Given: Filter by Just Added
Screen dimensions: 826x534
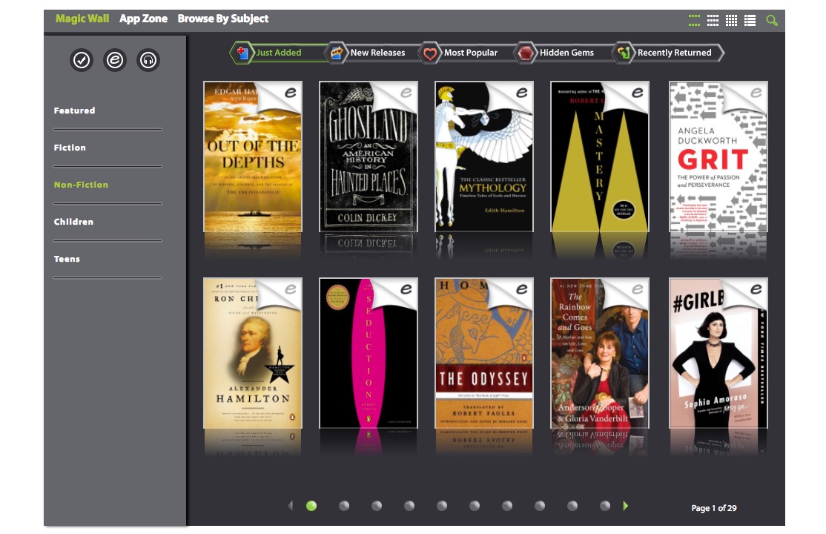Looking at the screenshot, I should point(279,53).
